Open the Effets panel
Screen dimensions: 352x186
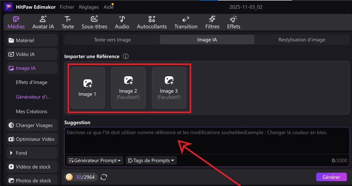pos(234,23)
